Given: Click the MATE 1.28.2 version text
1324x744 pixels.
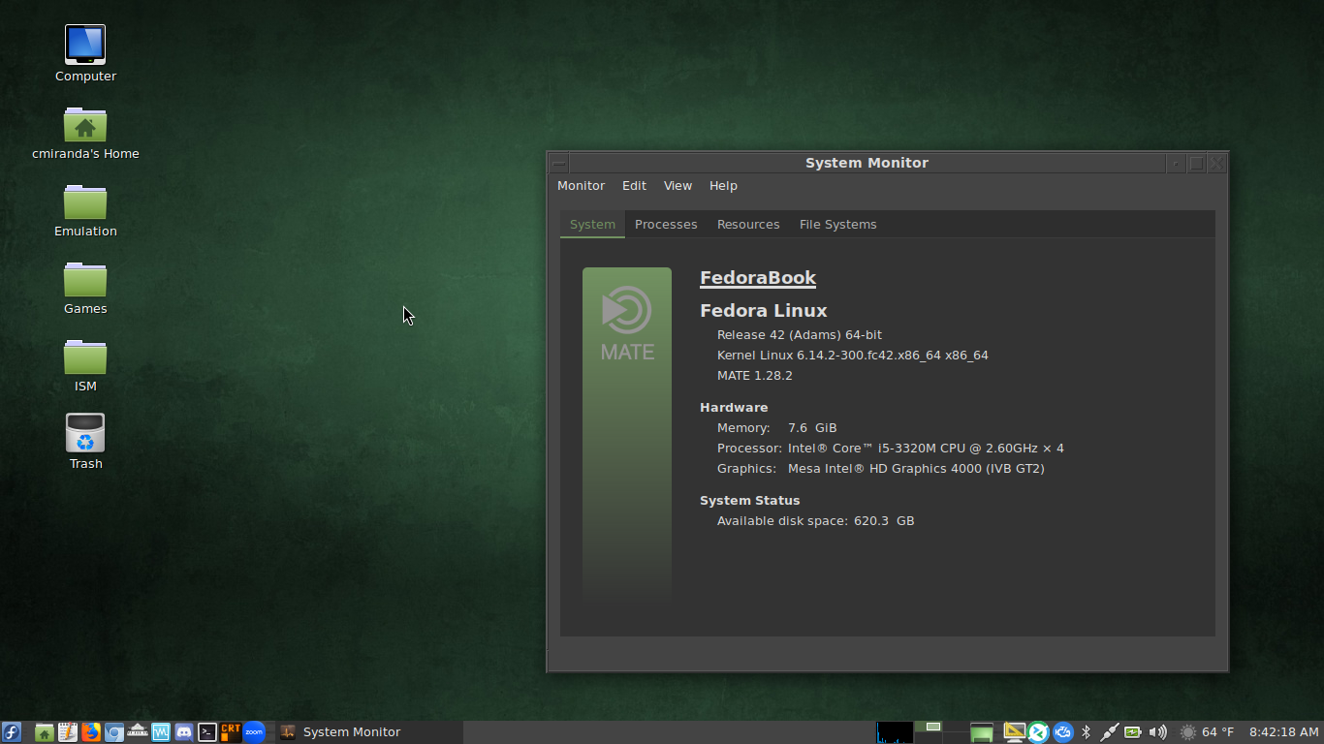Looking at the screenshot, I should 755,376.
